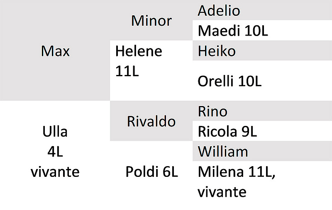Click the 4L text under Ulla
332x210 pixels.
(x=55, y=152)
